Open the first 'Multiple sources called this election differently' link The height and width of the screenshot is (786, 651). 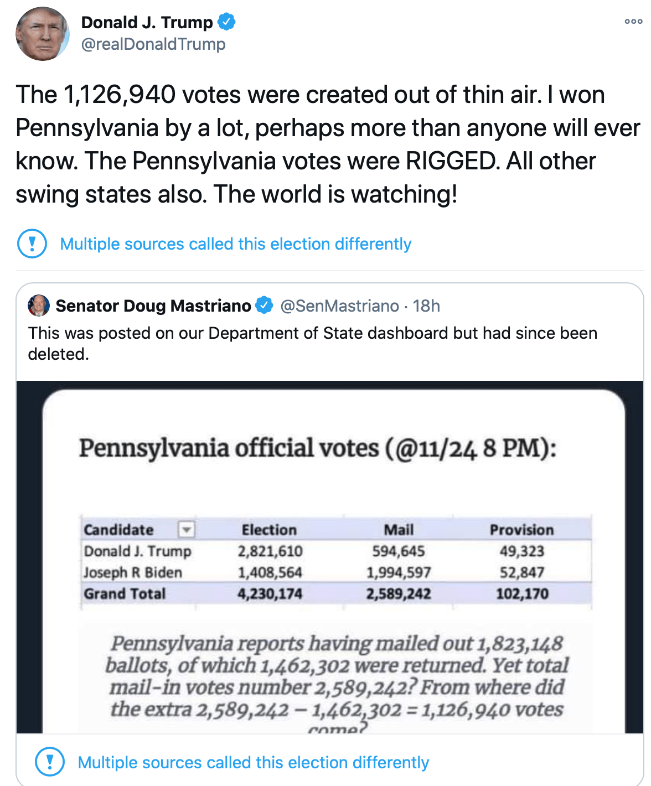click(x=236, y=244)
